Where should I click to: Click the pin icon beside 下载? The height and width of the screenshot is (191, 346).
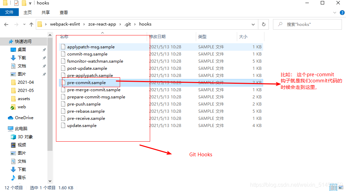click(x=44, y=58)
